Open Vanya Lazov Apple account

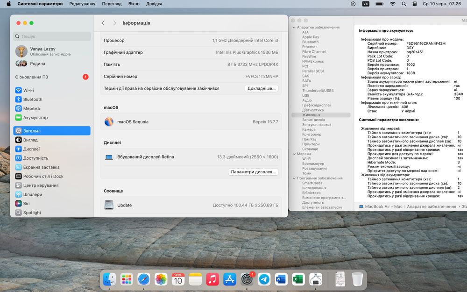(52, 51)
